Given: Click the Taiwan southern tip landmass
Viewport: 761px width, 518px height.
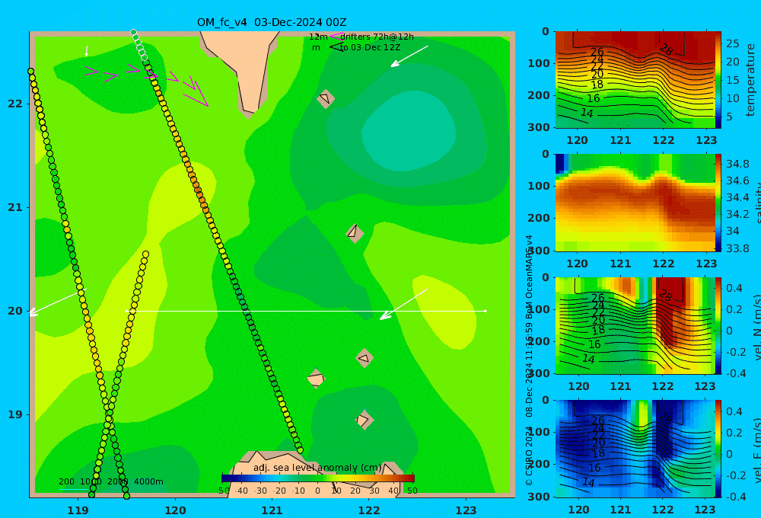Looking at the screenshot, I should (x=243, y=68).
